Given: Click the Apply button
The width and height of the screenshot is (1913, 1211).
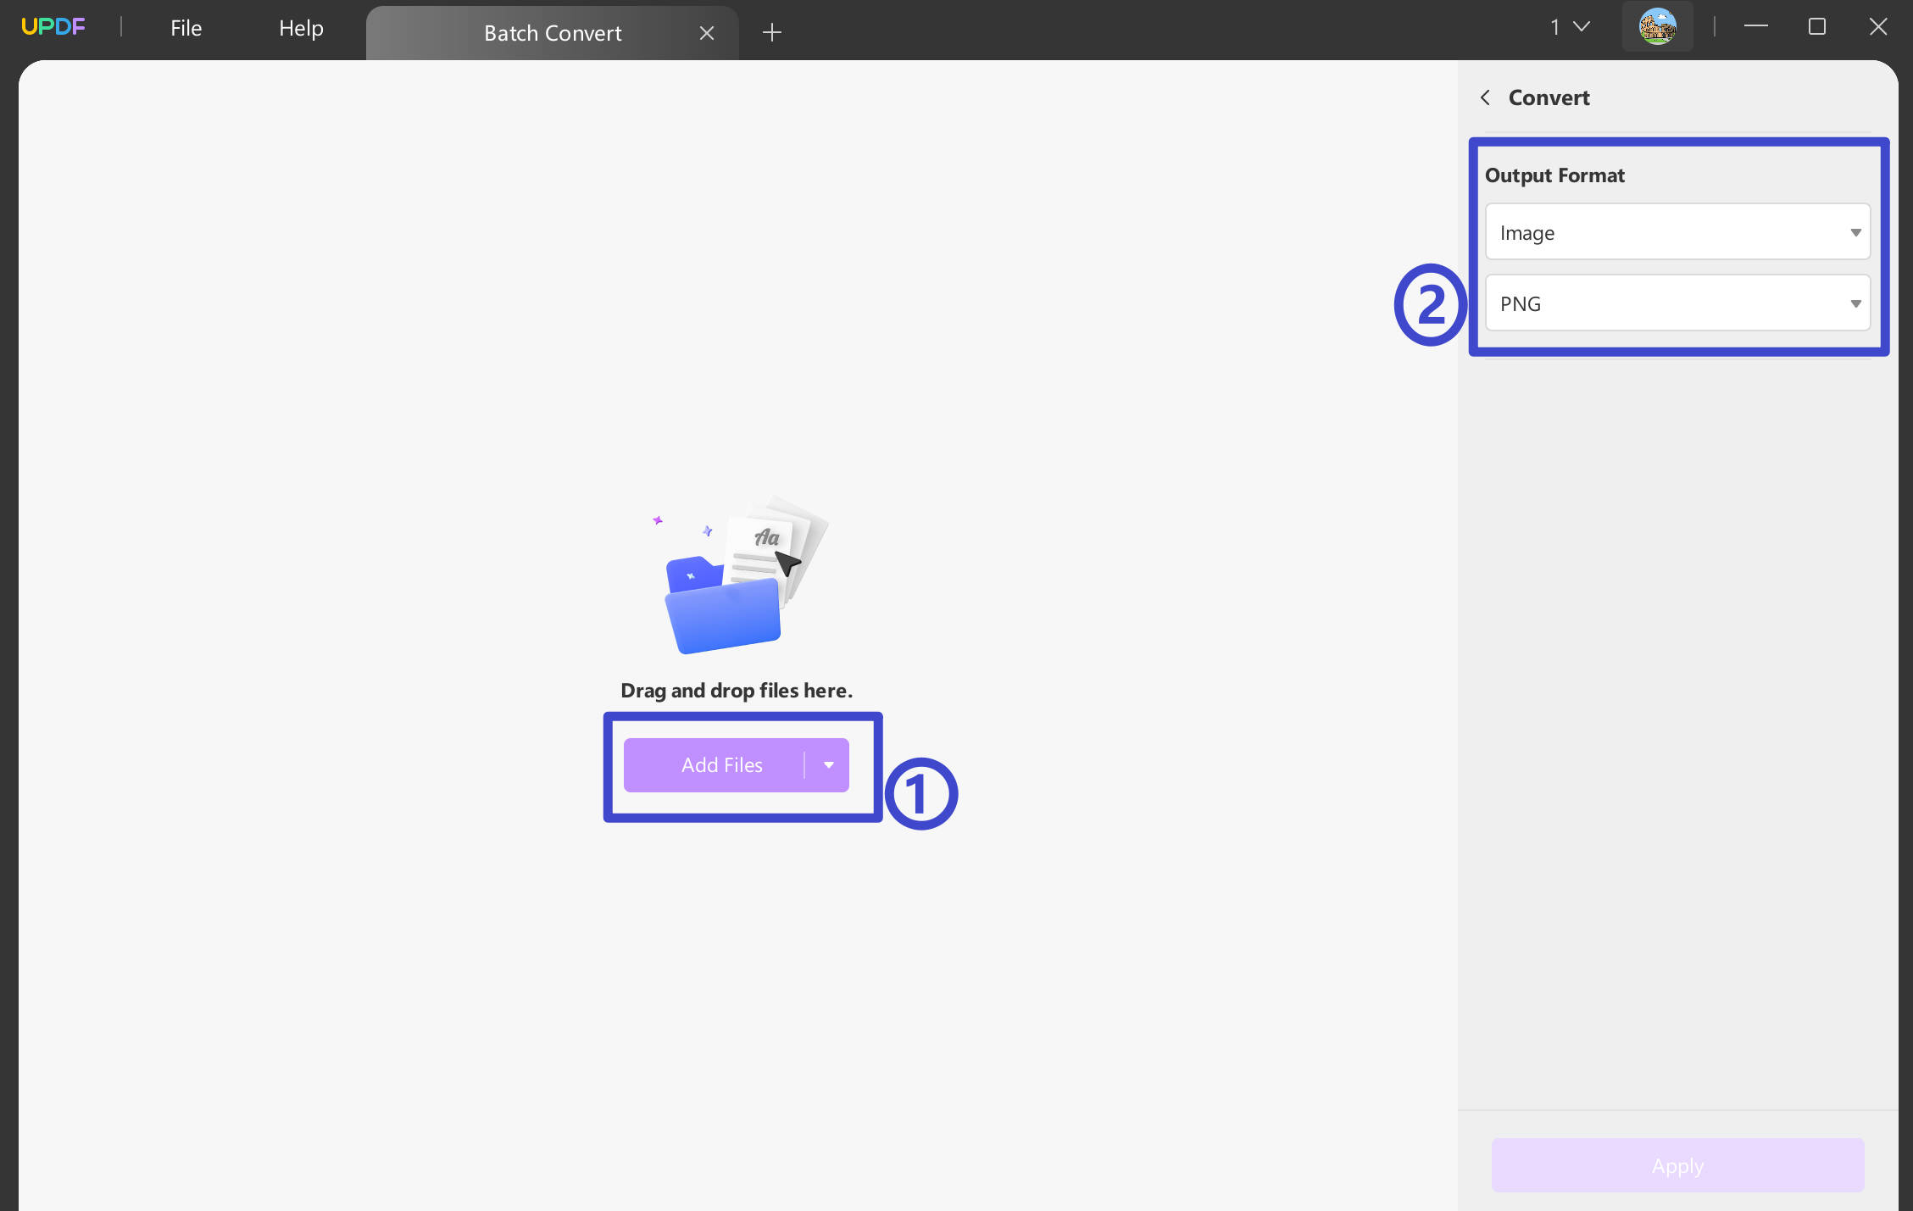Looking at the screenshot, I should [1676, 1165].
